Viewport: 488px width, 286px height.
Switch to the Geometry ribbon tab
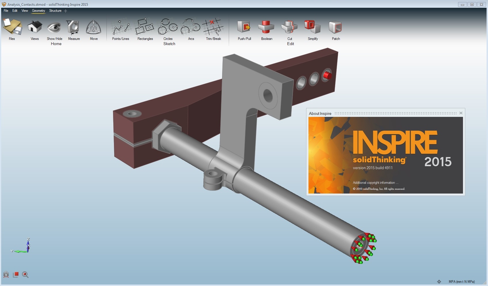point(39,11)
